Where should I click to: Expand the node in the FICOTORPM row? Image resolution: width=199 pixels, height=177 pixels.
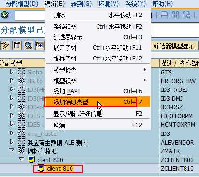click(12, 115)
